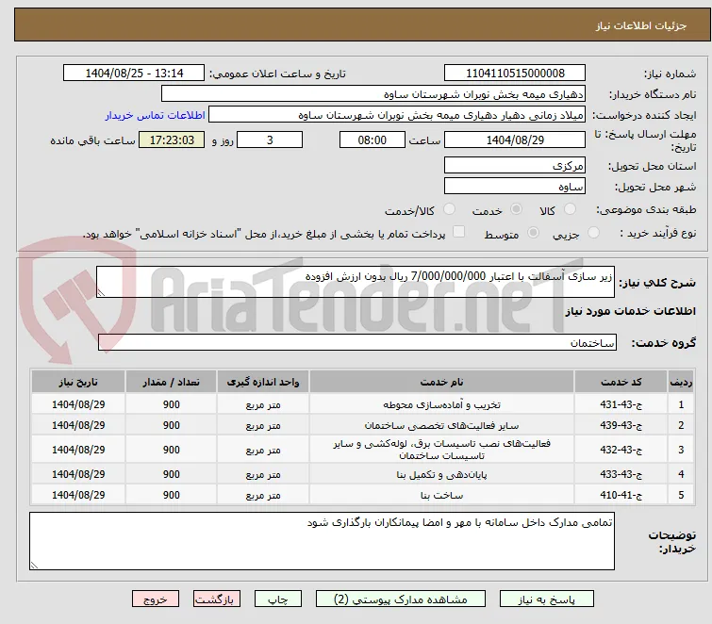Click the deadline date field 1404/08/29
Screen dimensions: 712x624
click(x=515, y=140)
